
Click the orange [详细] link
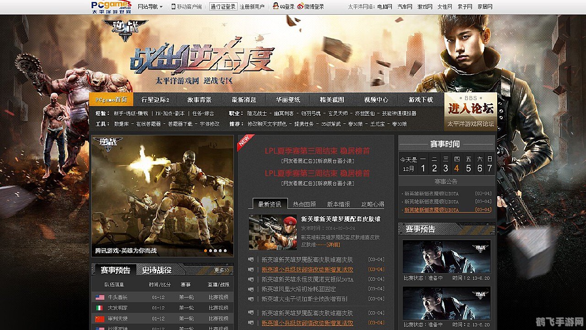click(x=333, y=245)
